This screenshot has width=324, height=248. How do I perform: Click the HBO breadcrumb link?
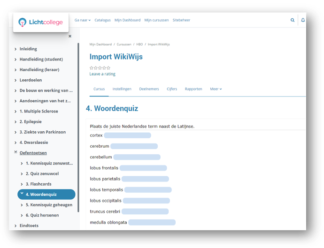(140, 45)
